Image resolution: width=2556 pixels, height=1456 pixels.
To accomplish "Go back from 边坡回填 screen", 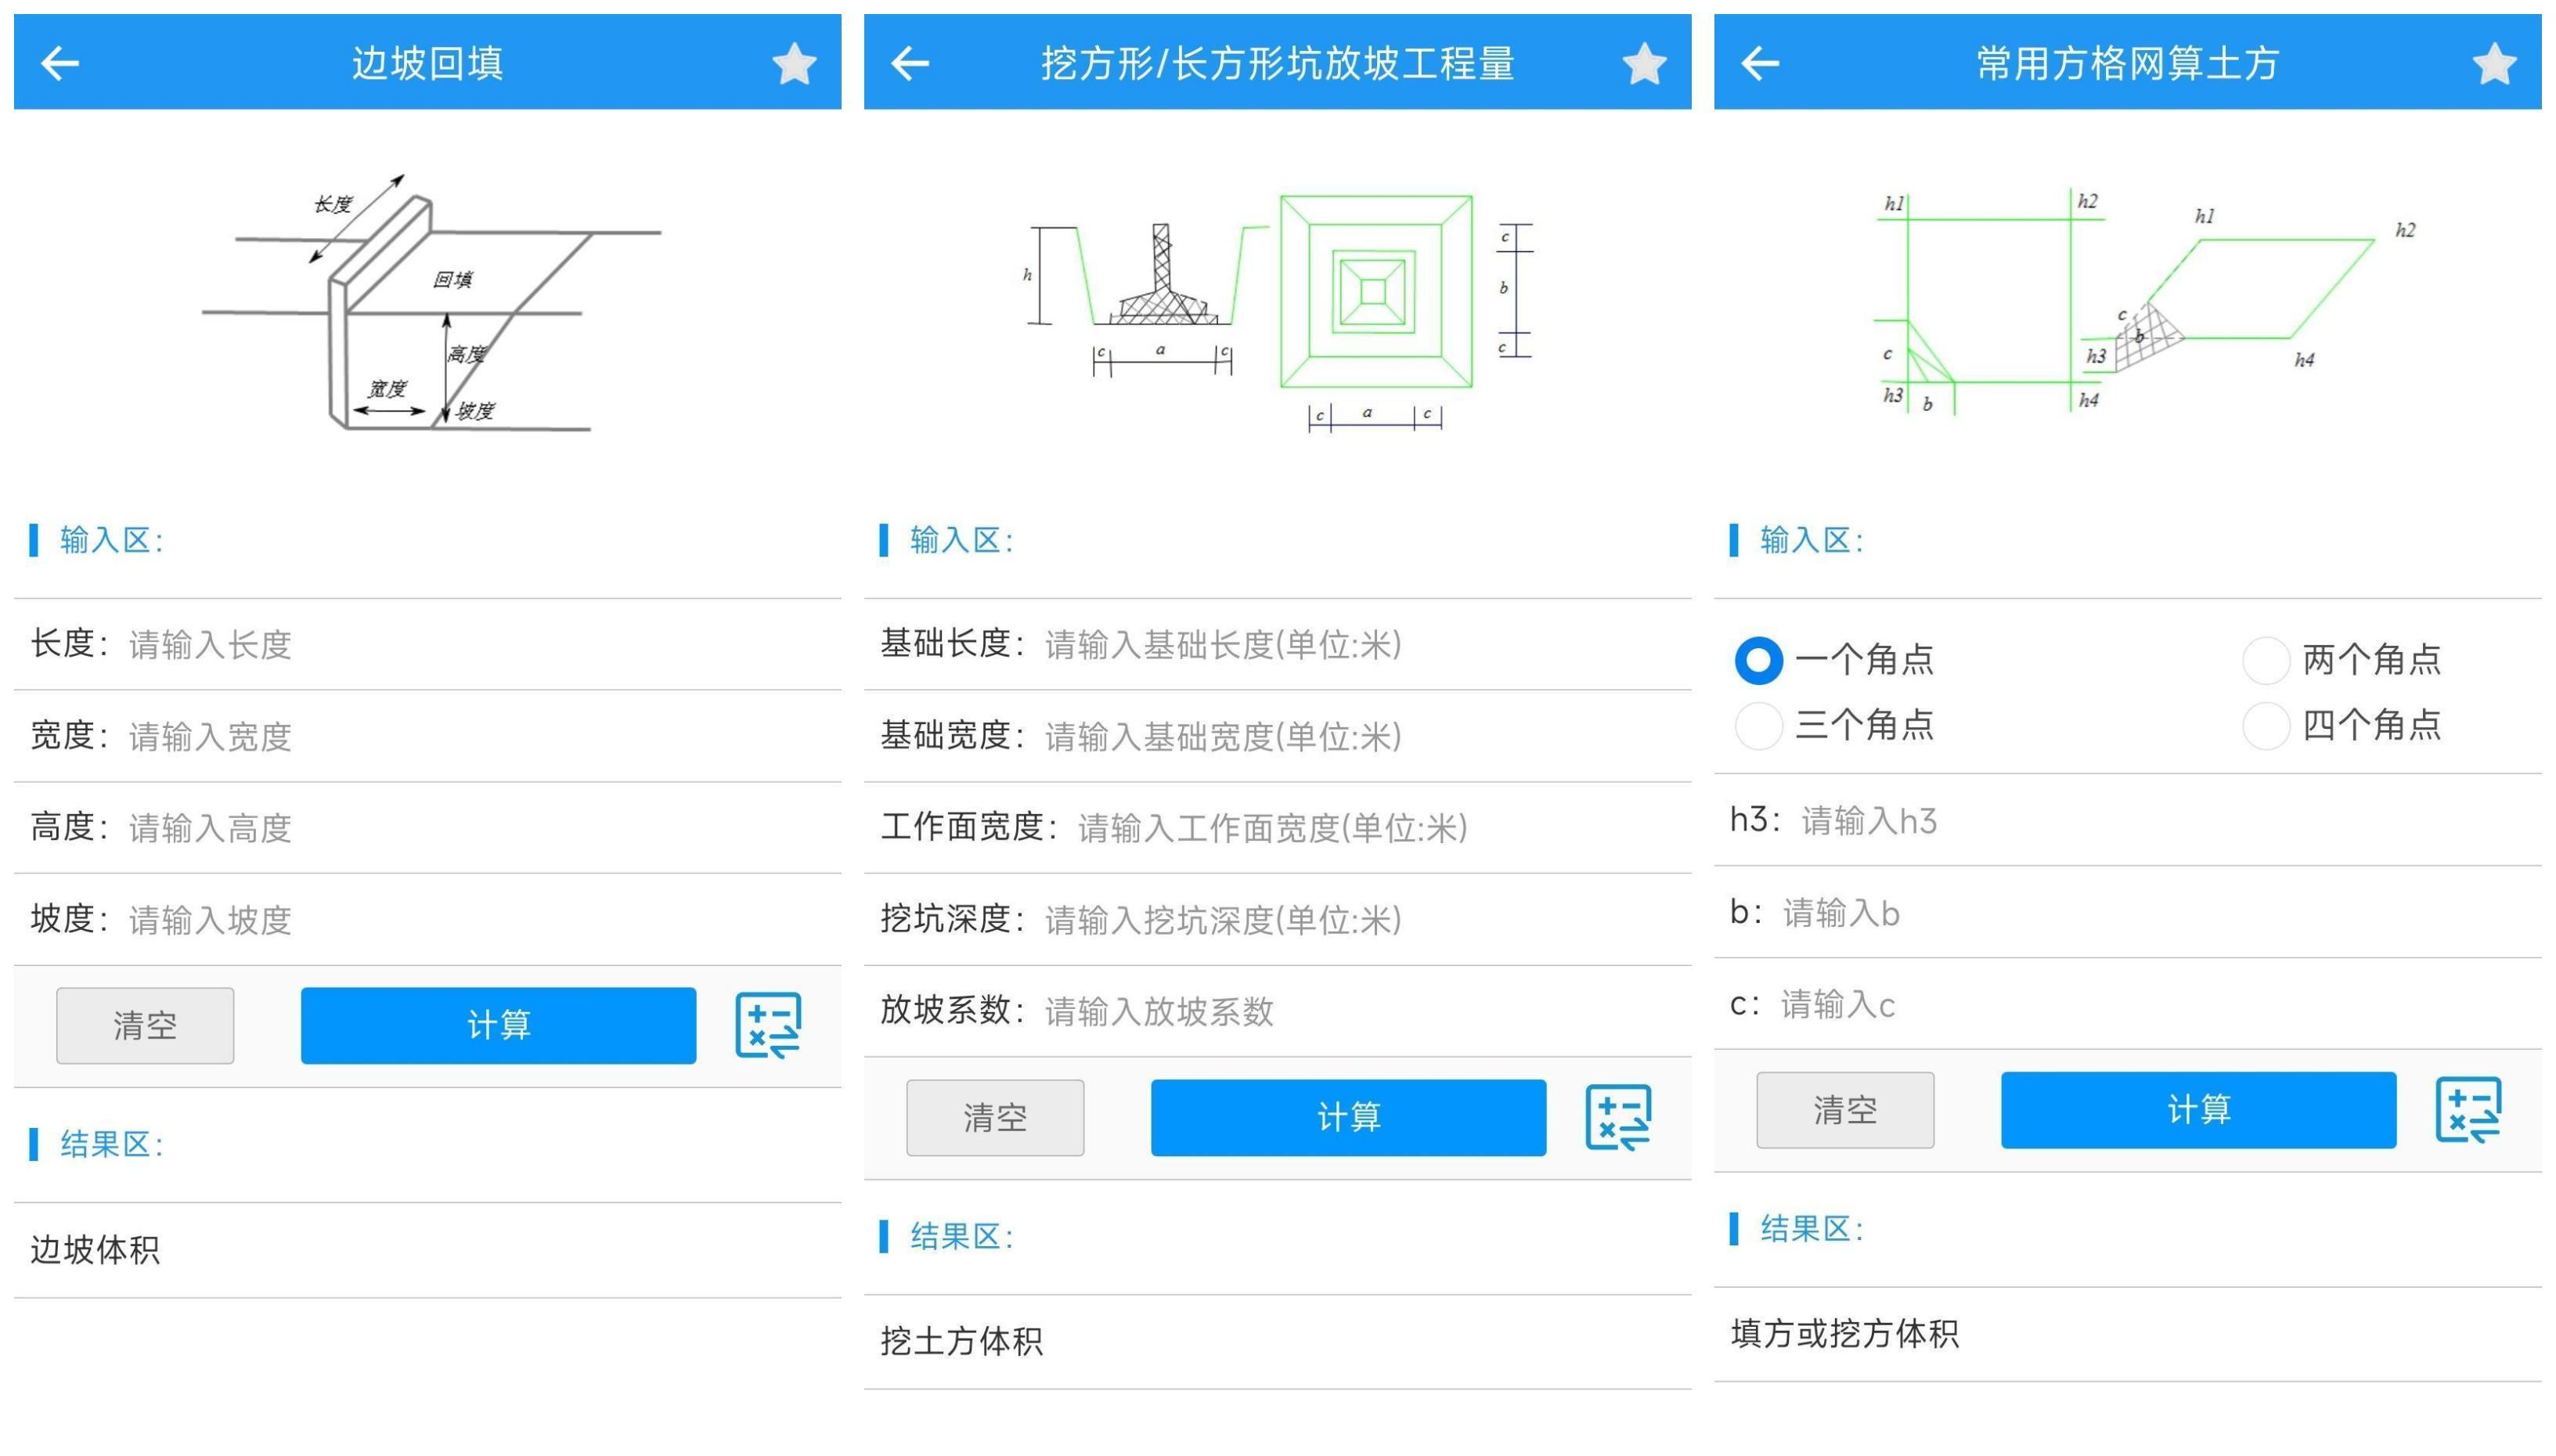I will (x=60, y=63).
